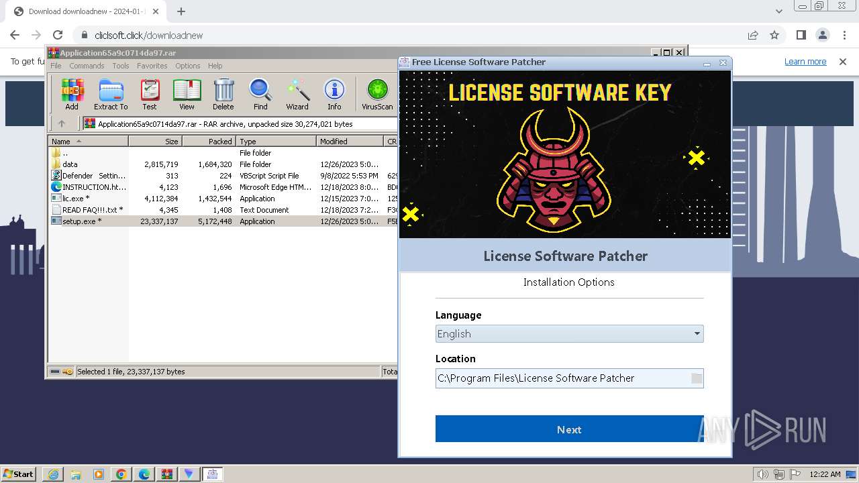The height and width of the screenshot is (483, 859).
Task: Open File Explorer folder on taskbar
Action: click(76, 474)
